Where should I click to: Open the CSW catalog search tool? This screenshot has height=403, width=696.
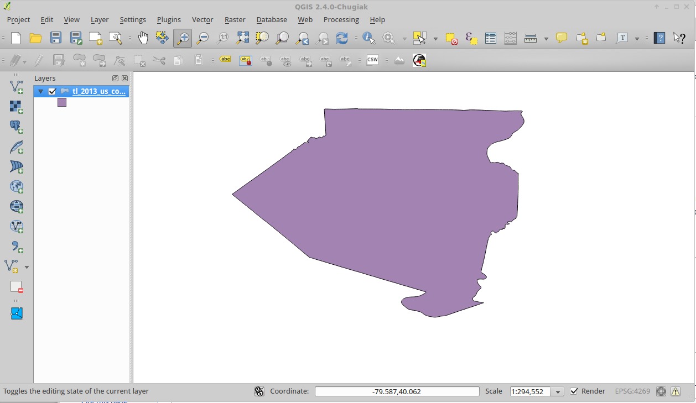click(x=372, y=60)
